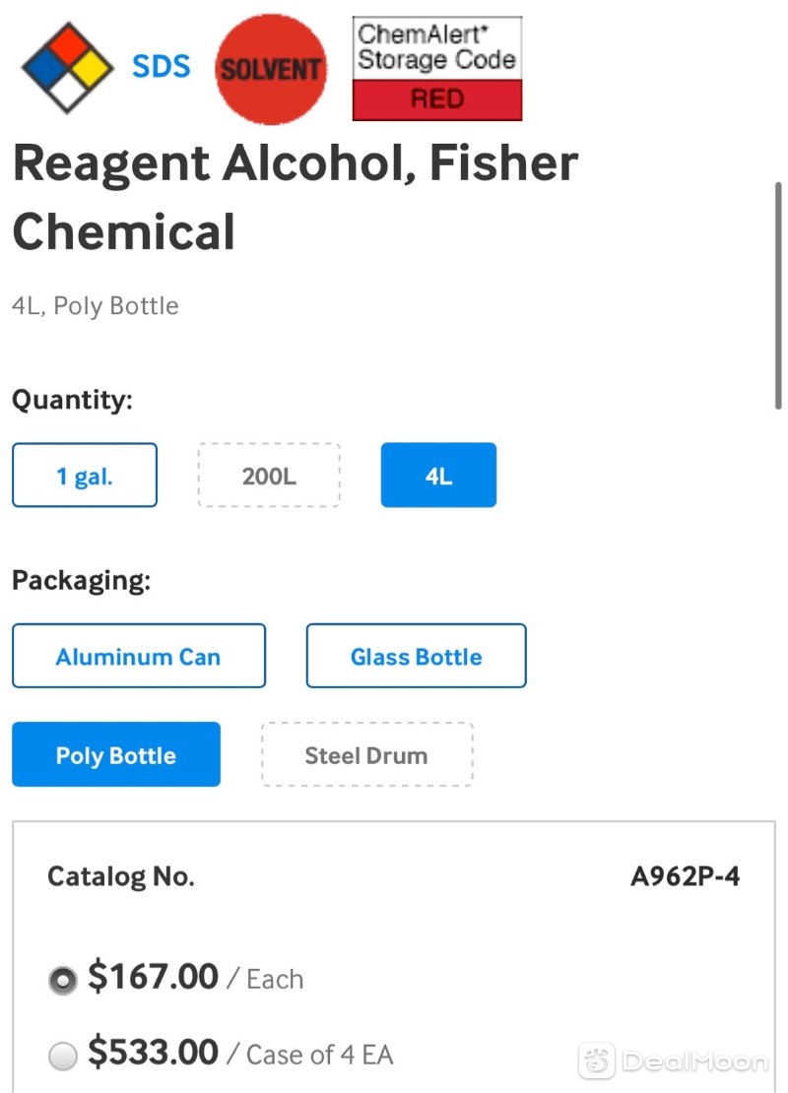Image resolution: width=788 pixels, height=1093 pixels.
Task: Pick the Steel Drum packaging option
Action: coord(366,754)
